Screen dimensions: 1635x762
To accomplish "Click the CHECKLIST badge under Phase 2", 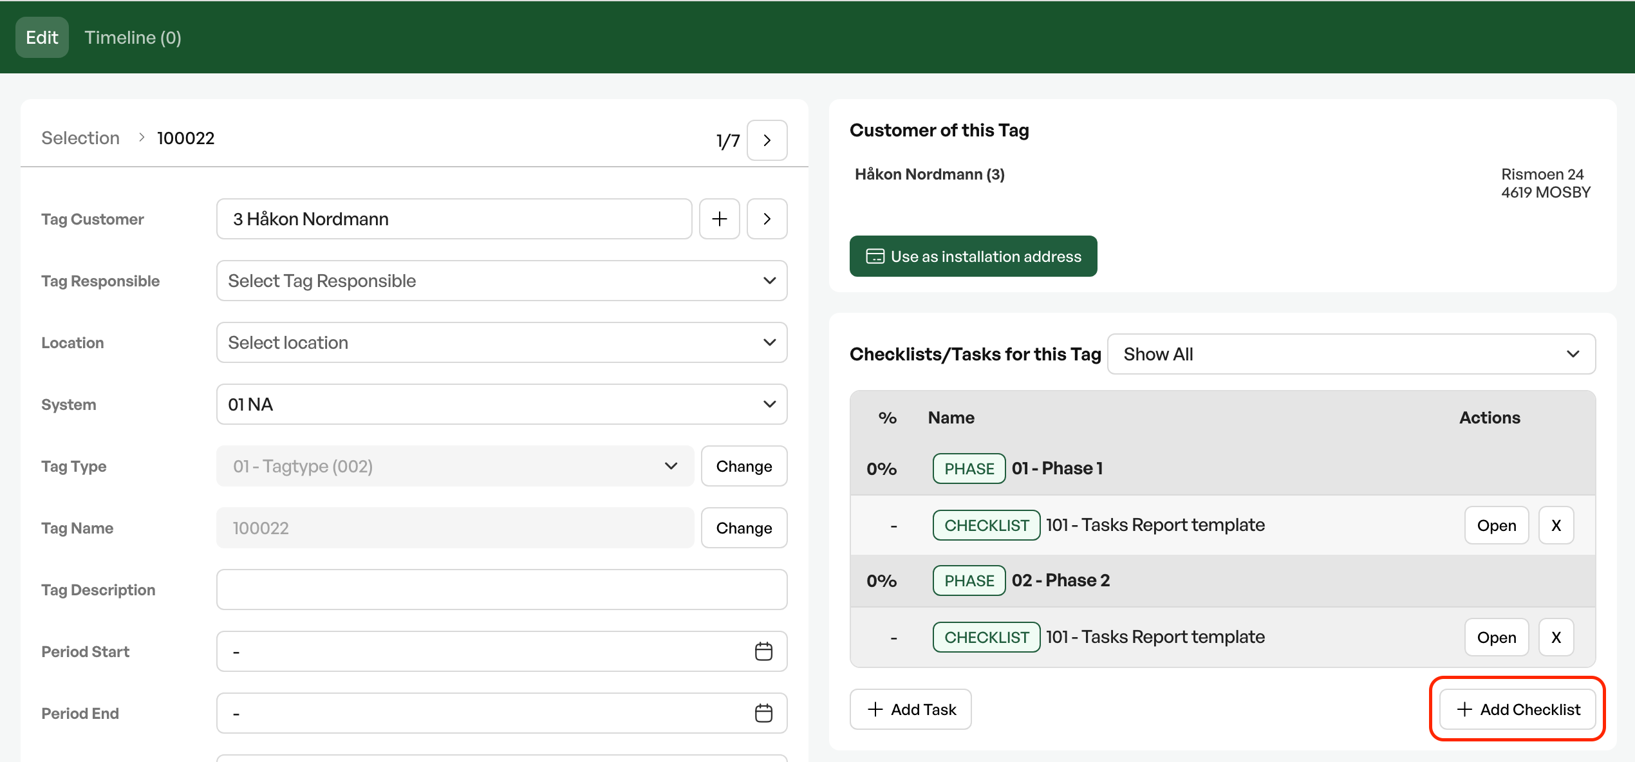I will point(986,637).
